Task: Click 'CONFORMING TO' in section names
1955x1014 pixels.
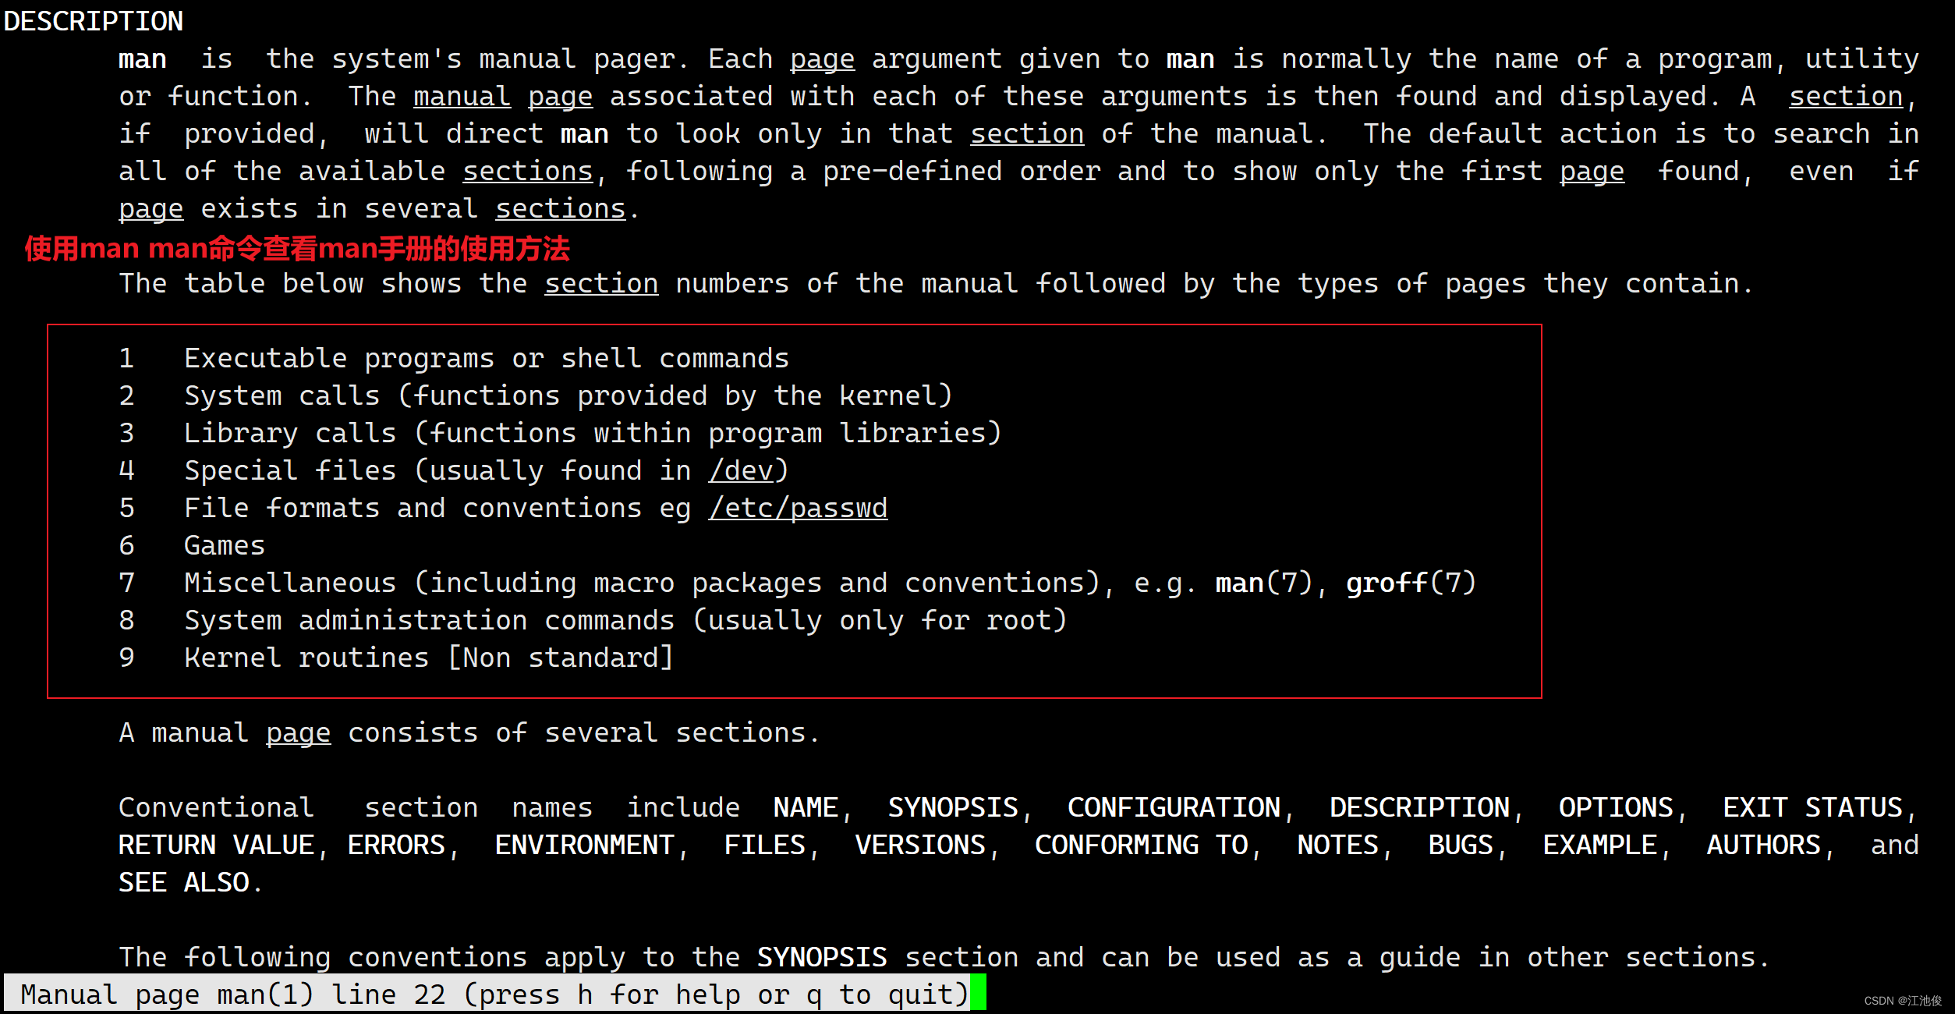Action: coord(1141,845)
